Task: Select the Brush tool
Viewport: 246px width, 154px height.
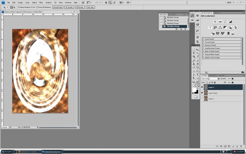Action: (198, 60)
